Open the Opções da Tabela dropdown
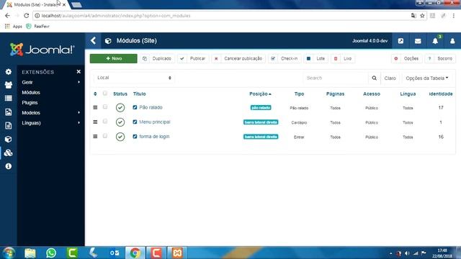The width and height of the screenshot is (461, 259). [427, 78]
